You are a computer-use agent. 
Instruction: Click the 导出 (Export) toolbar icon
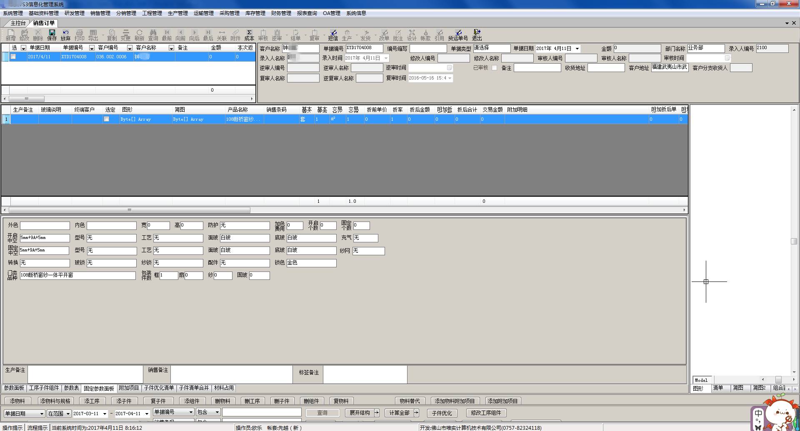(93, 35)
